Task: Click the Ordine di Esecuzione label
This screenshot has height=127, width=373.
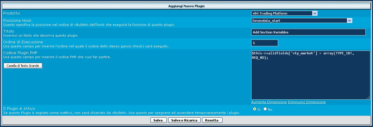Action: coord(23,42)
